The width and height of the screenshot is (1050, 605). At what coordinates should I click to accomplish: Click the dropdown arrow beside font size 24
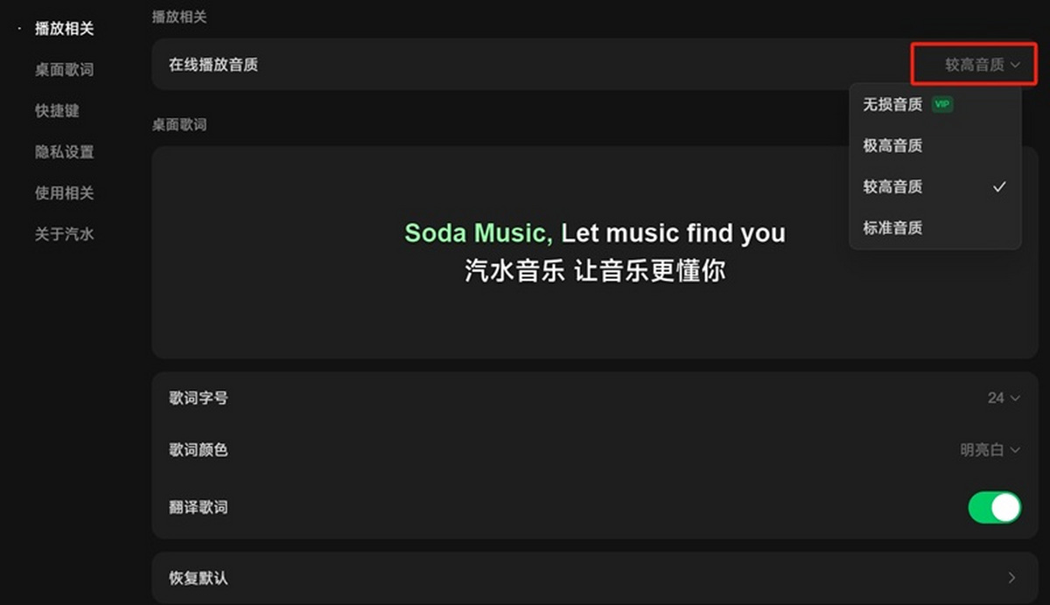pos(1013,398)
